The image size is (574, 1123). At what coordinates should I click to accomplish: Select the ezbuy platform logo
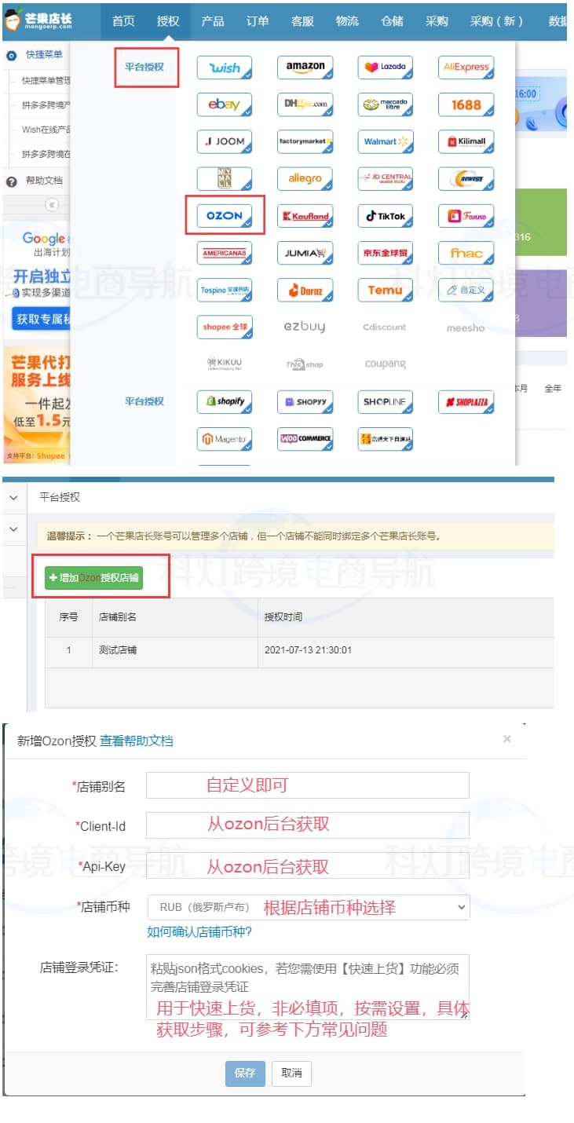click(x=305, y=327)
